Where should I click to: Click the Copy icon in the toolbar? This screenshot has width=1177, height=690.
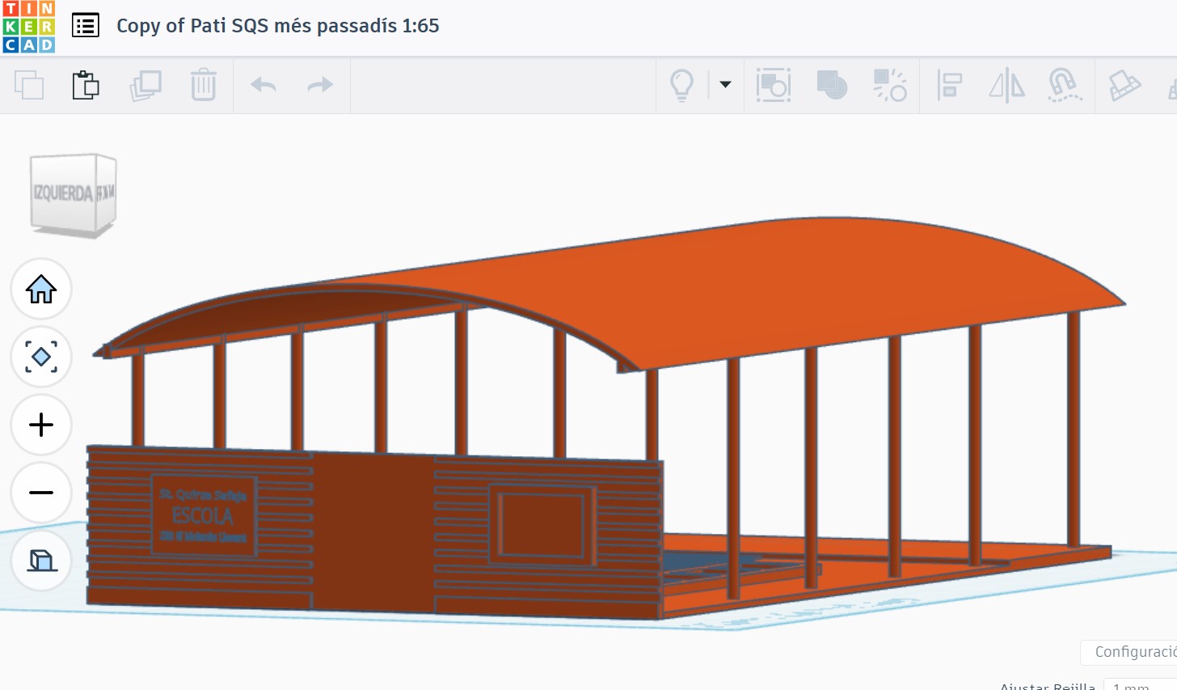click(x=29, y=85)
